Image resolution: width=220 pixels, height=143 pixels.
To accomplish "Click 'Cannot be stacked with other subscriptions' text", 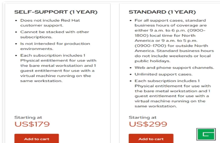I will [x=55, y=32].
